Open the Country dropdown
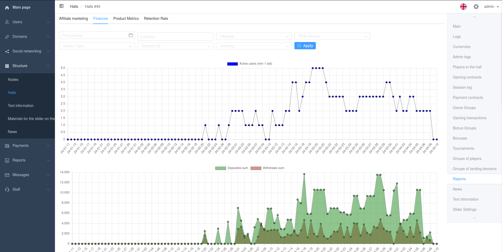The height and width of the screenshot is (252, 502). 254,46
